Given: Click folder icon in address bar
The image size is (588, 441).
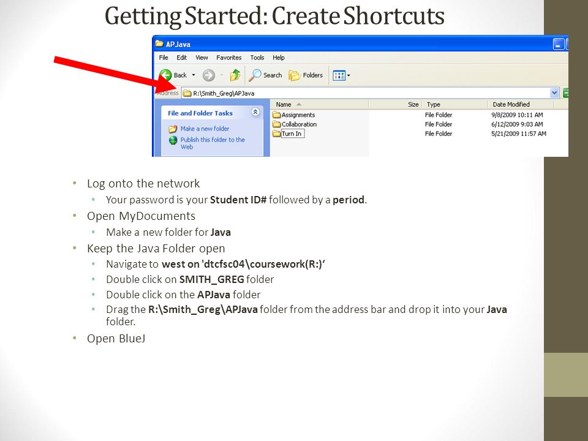Looking at the screenshot, I should click(187, 93).
